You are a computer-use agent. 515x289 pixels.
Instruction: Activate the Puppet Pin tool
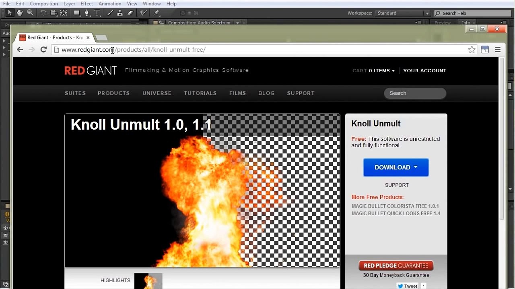pos(157,13)
